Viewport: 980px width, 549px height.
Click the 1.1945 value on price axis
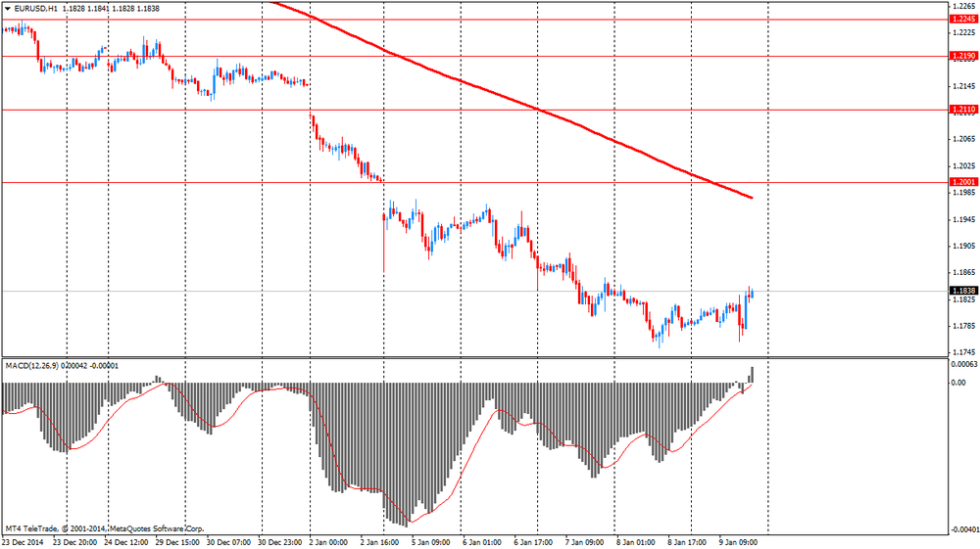[963, 219]
